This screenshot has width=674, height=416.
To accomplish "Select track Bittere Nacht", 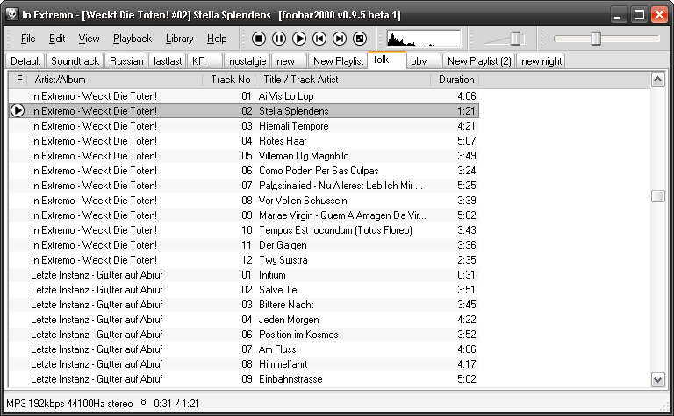I will click(244, 305).
